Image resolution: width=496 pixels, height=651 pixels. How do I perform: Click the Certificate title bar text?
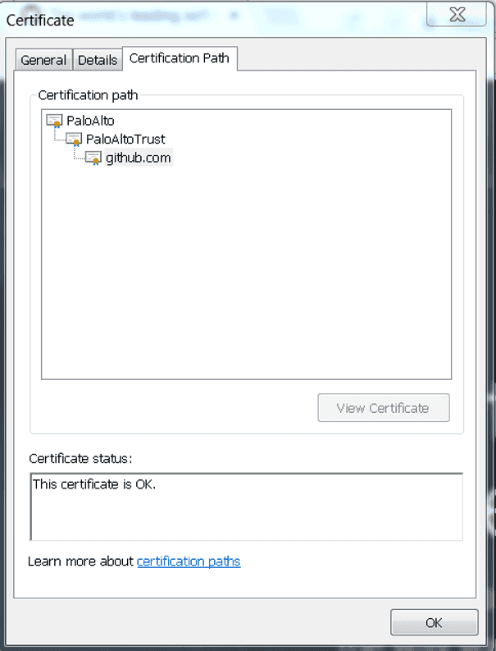pyautogui.click(x=40, y=20)
